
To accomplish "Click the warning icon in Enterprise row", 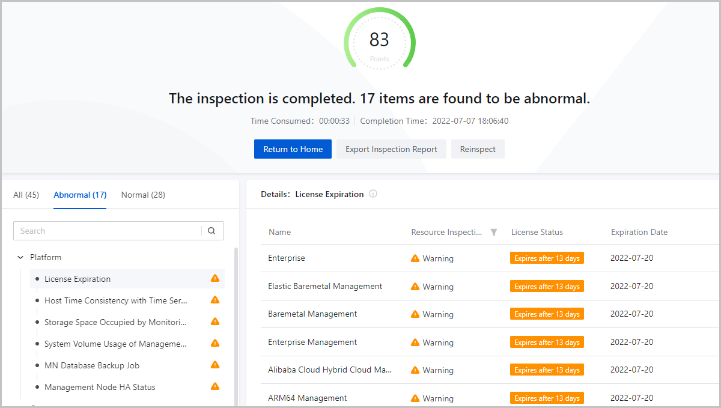I will pos(415,258).
